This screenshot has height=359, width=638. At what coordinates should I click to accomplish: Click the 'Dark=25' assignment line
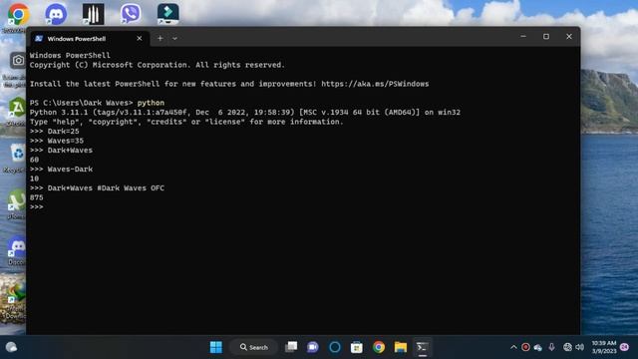click(x=55, y=131)
